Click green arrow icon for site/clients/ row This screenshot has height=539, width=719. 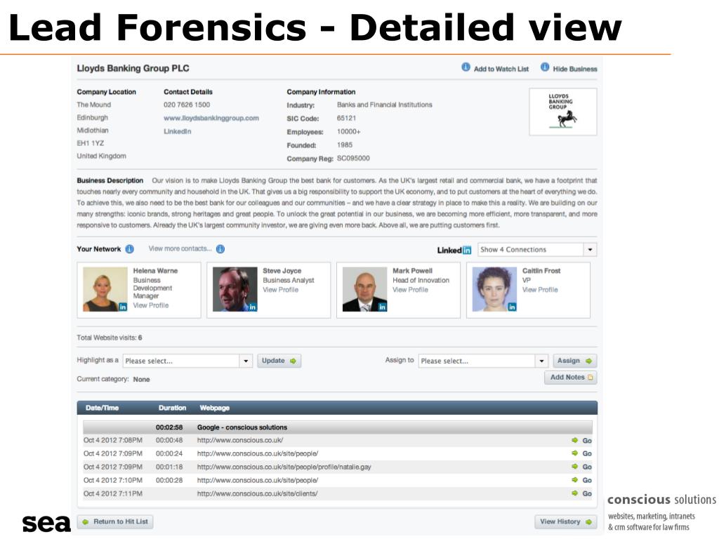574,493
